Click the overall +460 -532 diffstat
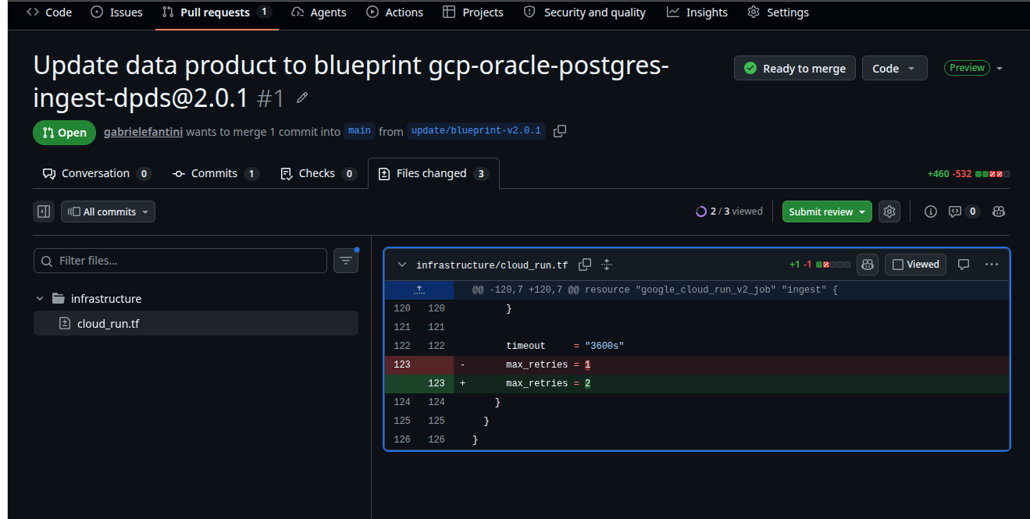The image size is (1030, 519). pos(968,173)
